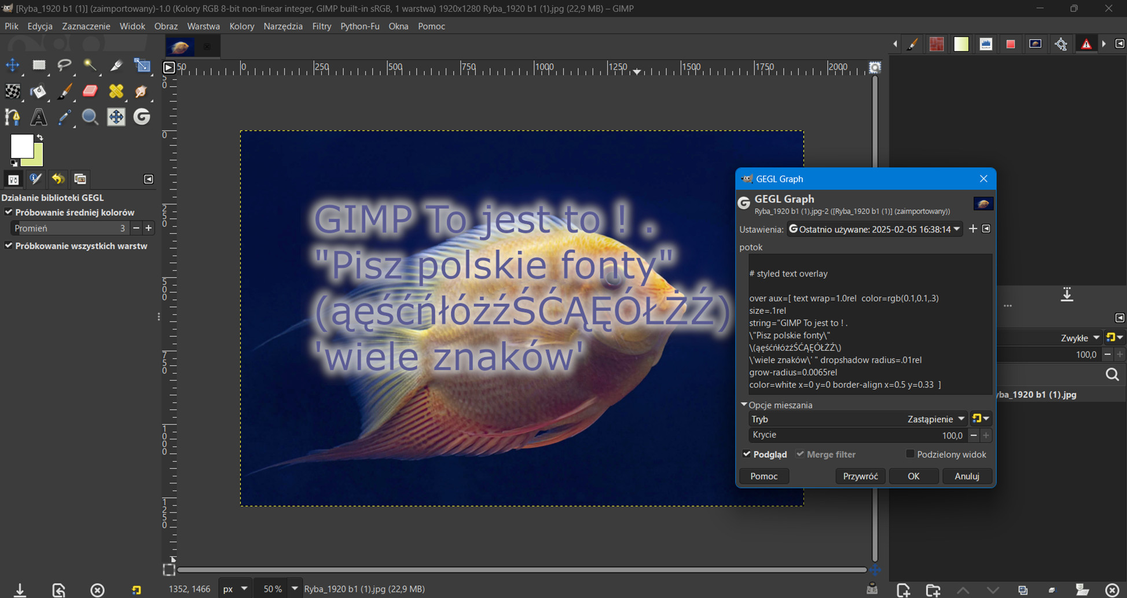
Task: Swap foreground and background colors
Action: coord(39,137)
